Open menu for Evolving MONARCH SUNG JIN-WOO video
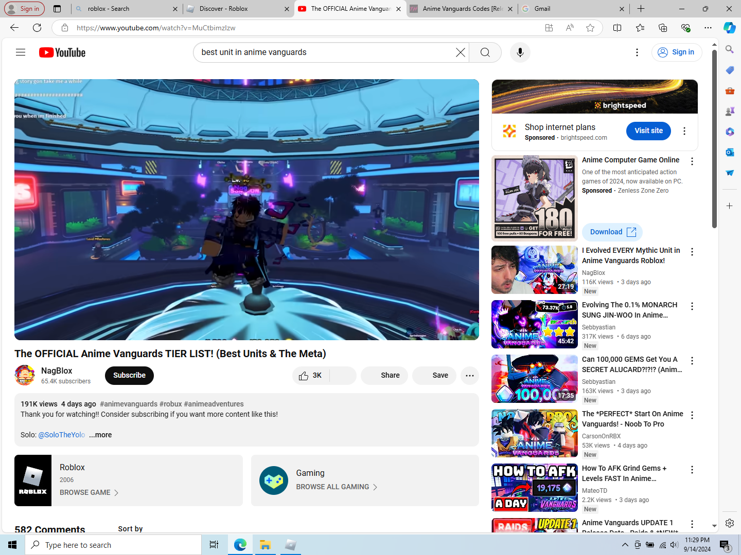 [692, 306]
